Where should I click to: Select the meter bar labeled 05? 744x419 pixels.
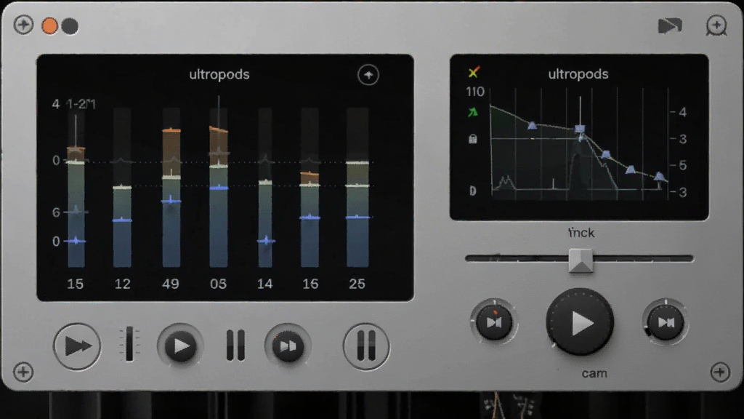219,188
